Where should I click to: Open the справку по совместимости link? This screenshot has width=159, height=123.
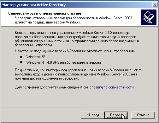(112, 87)
